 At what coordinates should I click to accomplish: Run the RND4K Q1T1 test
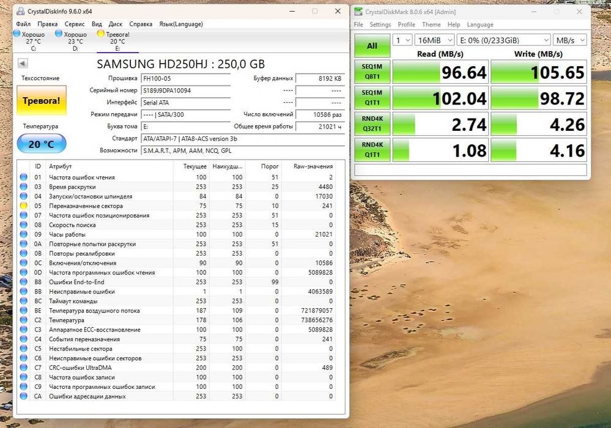372,150
